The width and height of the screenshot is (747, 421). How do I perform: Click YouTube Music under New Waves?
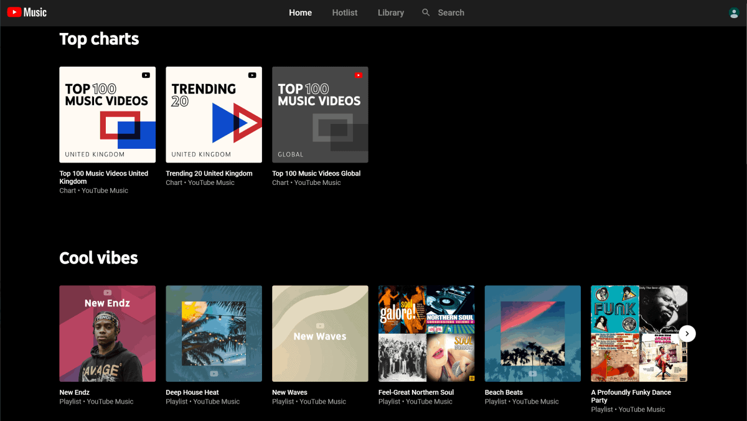[323, 402]
